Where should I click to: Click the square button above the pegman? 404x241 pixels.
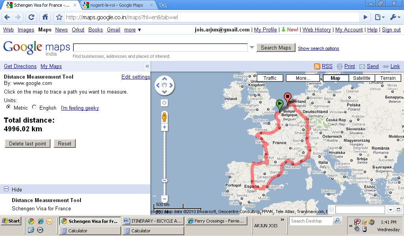(x=165, y=103)
